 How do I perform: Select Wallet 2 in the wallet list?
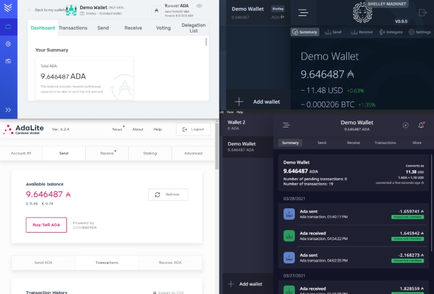click(236, 125)
